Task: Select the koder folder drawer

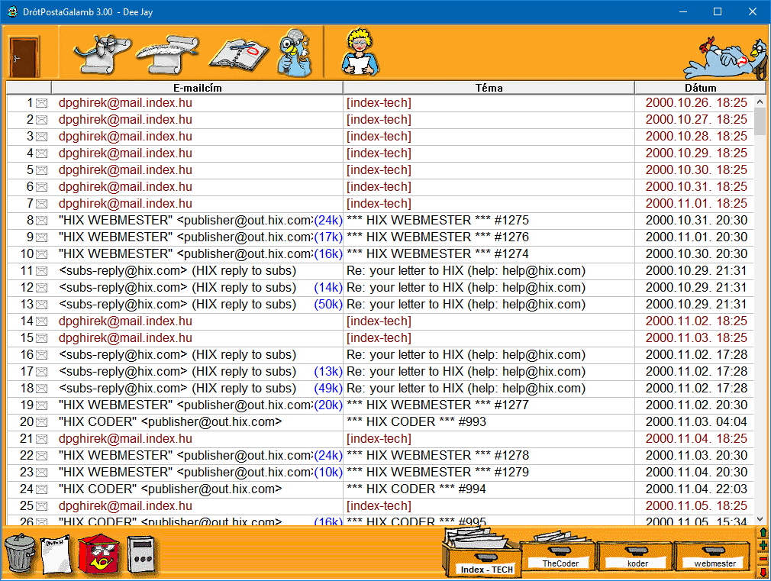Action: (x=637, y=556)
